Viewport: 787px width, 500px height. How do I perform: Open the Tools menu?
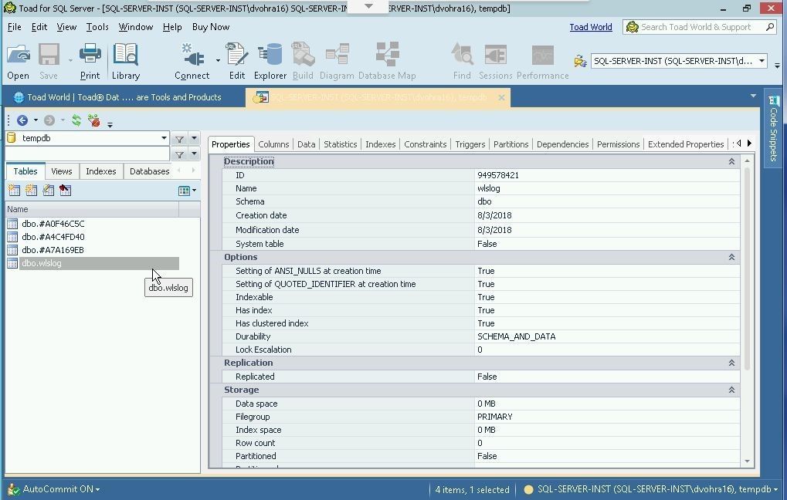(97, 27)
